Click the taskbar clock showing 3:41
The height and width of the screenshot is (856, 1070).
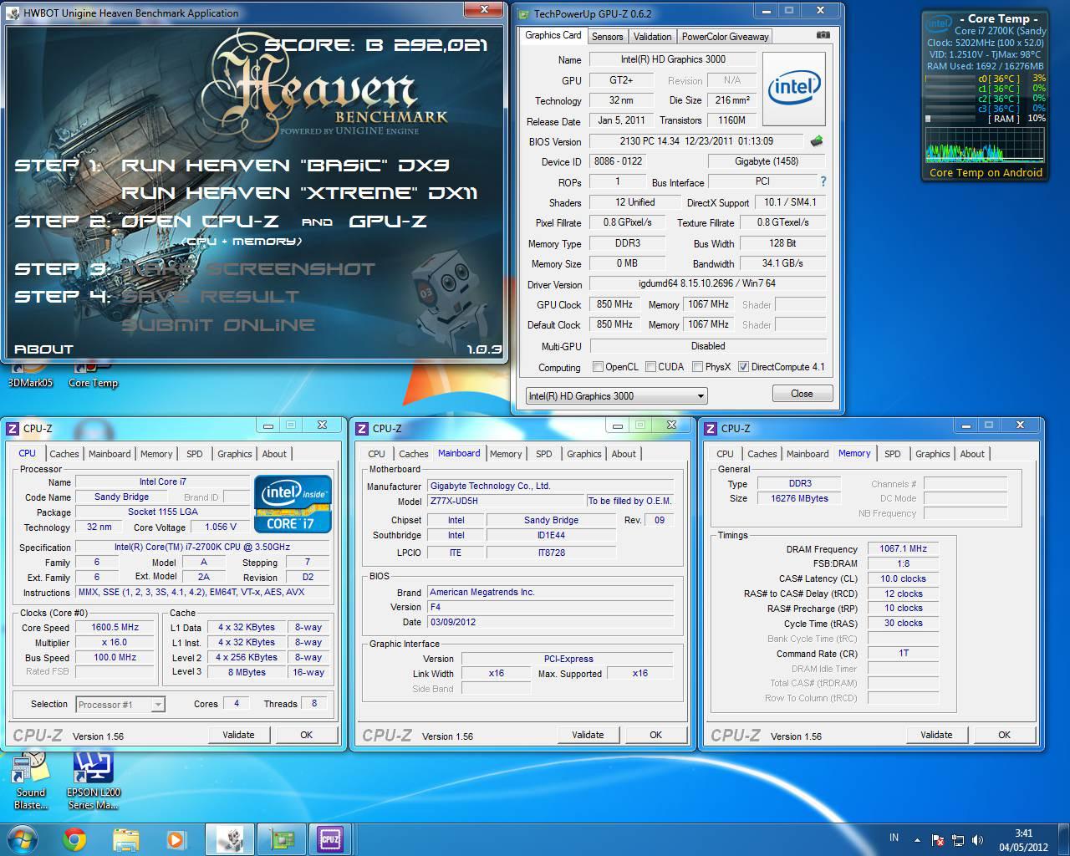point(1024,839)
